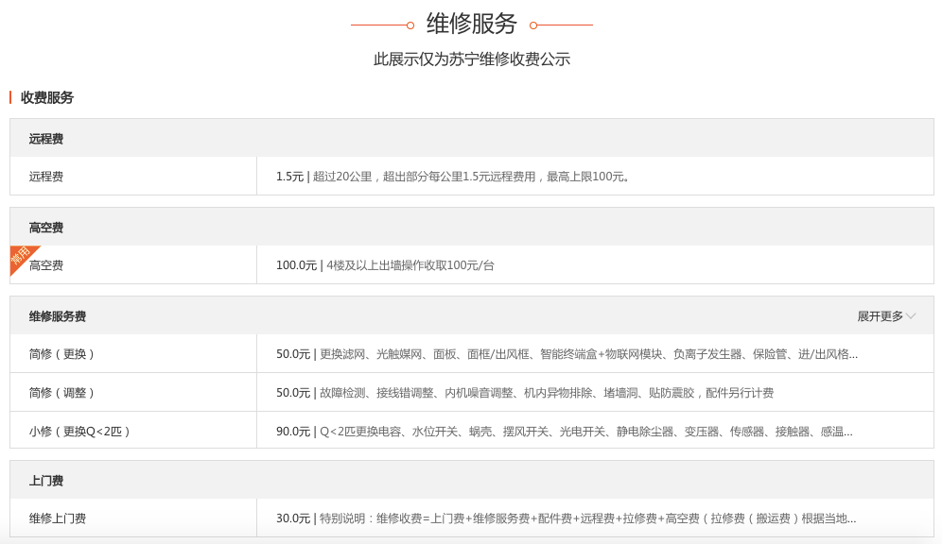Screen dimensions: 942x544
Task: Click the 远程费 row label
Action: point(46,177)
